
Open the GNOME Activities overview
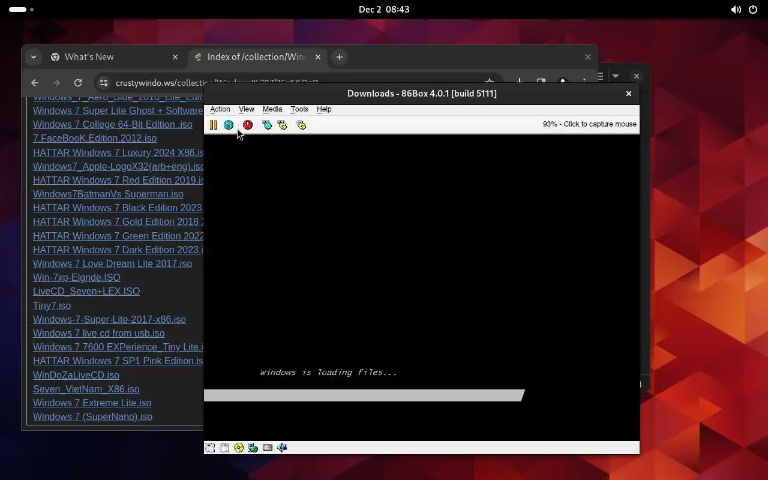click(x=22, y=10)
